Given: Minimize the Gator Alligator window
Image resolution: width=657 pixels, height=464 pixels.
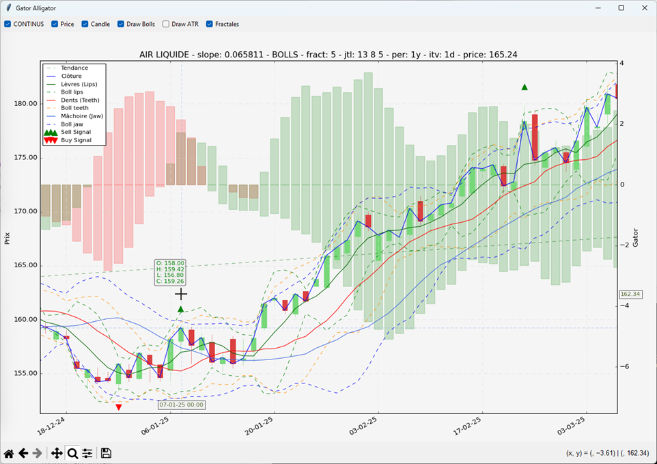Looking at the screenshot, I should [598, 8].
